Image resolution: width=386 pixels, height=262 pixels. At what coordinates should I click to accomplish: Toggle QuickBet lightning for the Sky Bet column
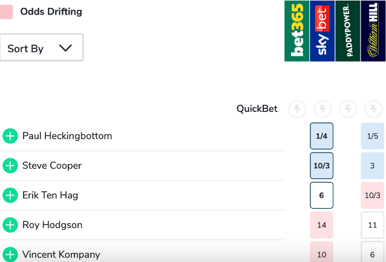point(322,109)
